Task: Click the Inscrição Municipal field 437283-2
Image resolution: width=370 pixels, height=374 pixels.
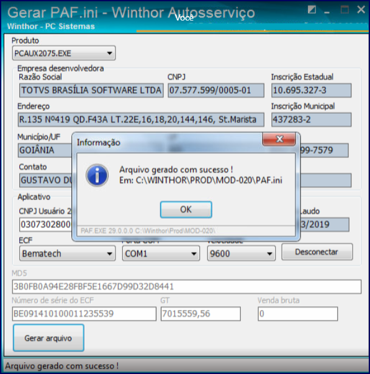Action: (311, 119)
